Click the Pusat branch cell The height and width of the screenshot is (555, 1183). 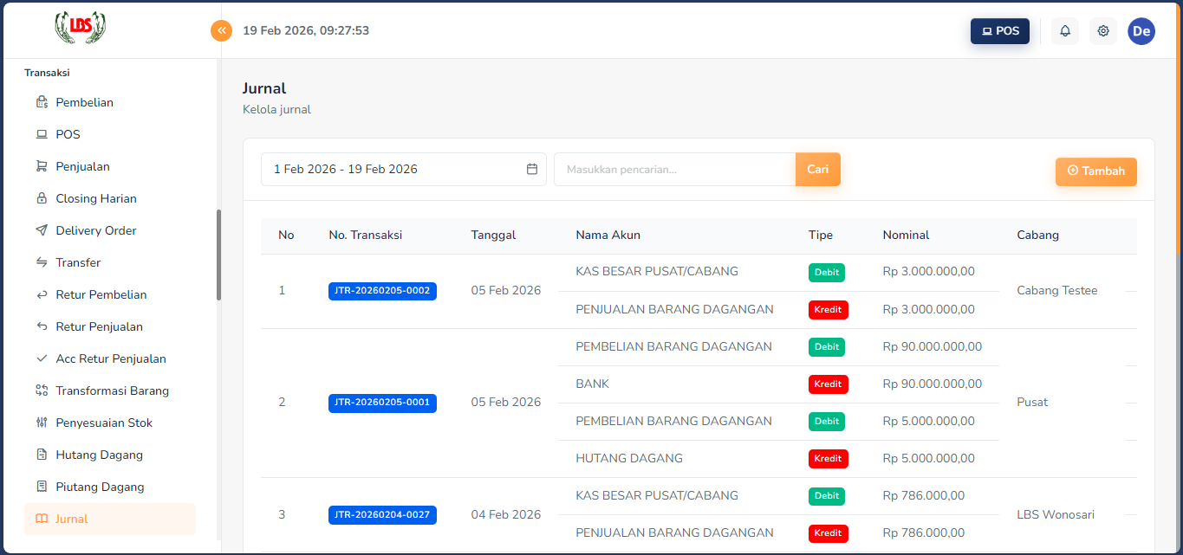(x=1032, y=402)
